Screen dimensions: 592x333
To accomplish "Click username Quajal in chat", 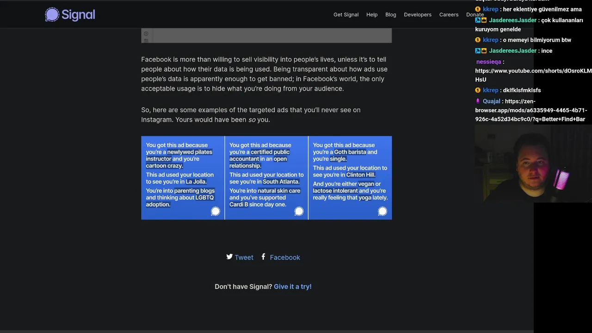I will 492,101.
